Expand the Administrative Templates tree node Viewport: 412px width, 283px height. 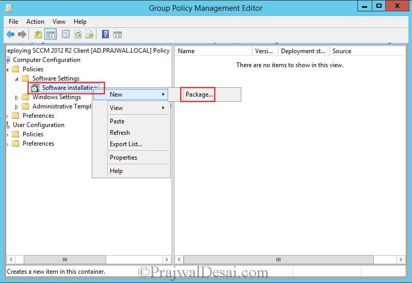click(17, 106)
